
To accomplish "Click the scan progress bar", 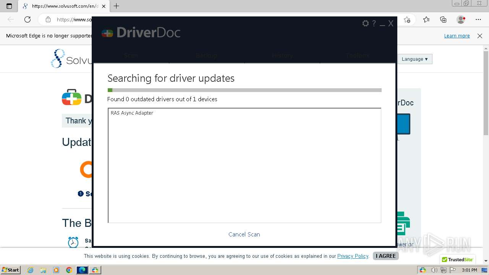I will click(x=244, y=90).
